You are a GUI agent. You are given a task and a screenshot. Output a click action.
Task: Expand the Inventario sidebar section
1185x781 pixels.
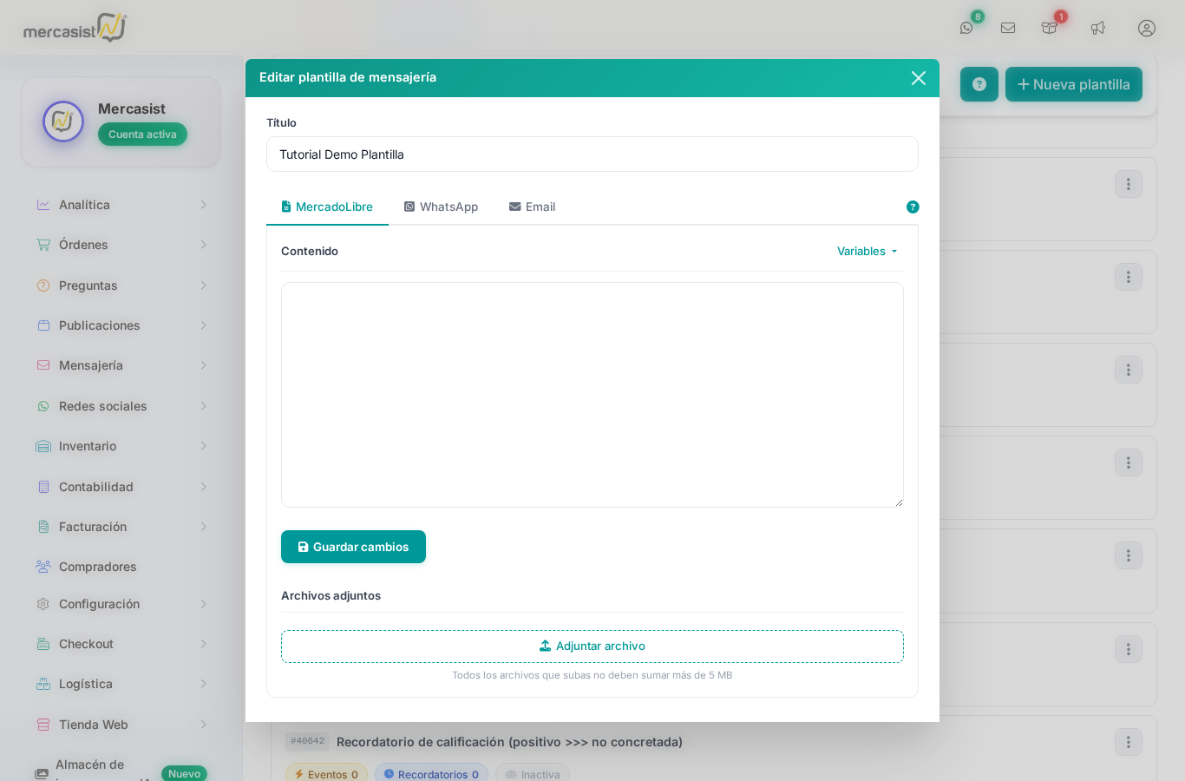point(121,446)
